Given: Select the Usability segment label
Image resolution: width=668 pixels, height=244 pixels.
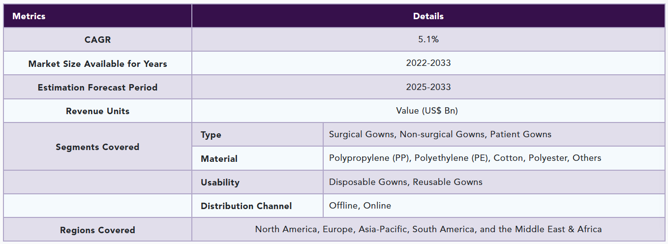Looking at the screenshot, I should click(220, 182).
